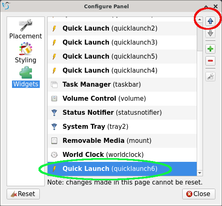The width and height of the screenshot is (222, 206).
Task: Select System Tray (tray2) entry
Action: point(122,127)
